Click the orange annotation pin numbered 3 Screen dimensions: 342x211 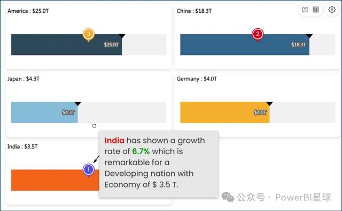coord(89,35)
